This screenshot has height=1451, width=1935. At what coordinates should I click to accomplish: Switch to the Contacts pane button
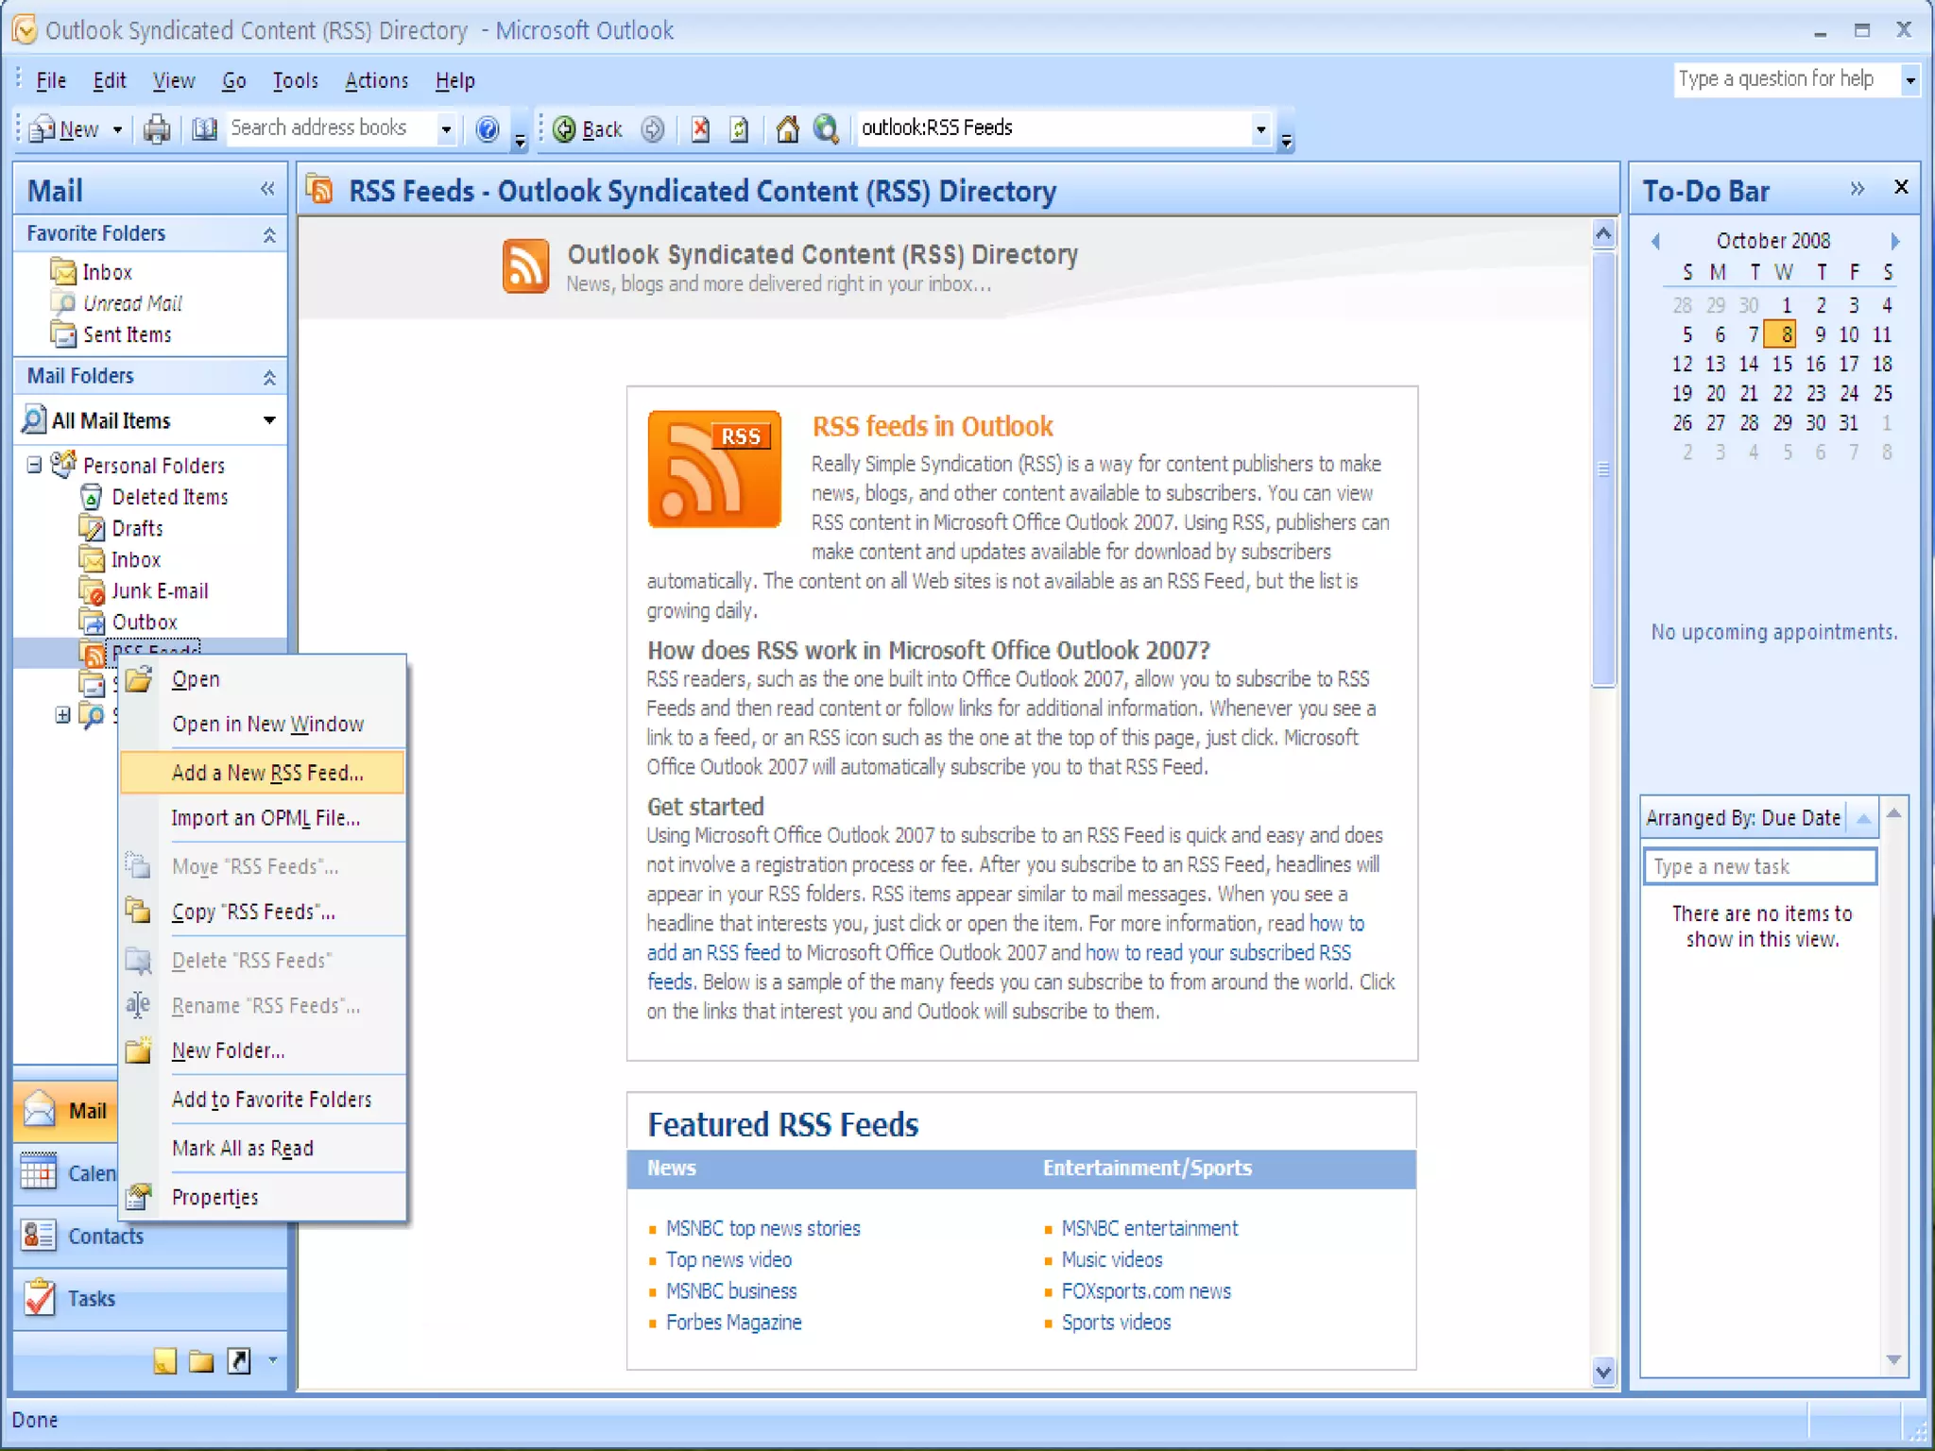104,1236
